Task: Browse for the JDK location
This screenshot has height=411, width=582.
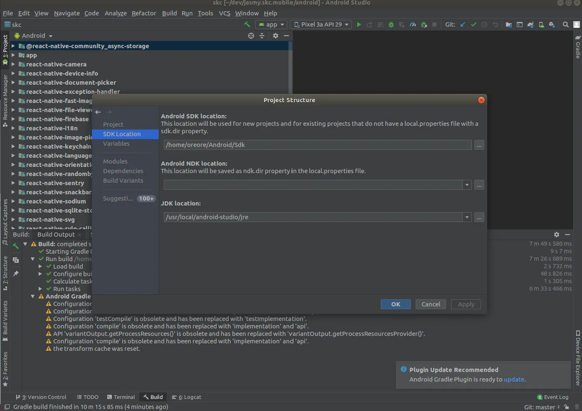Action: click(479, 217)
